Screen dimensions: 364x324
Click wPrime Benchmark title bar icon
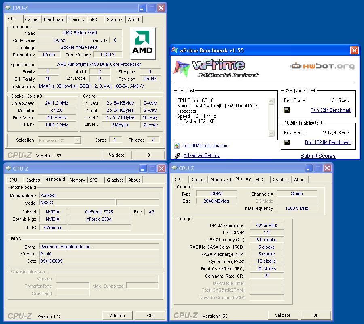pyautogui.click(x=174, y=50)
